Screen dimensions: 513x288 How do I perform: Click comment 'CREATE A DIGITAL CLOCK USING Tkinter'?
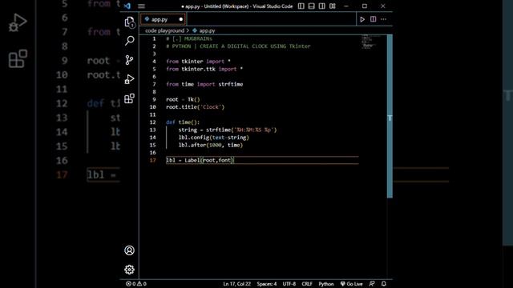tap(255, 46)
